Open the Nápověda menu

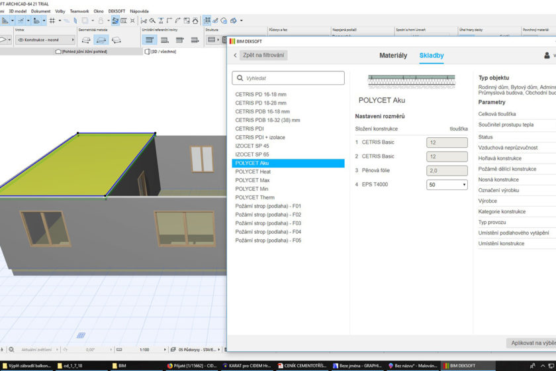coord(139,11)
